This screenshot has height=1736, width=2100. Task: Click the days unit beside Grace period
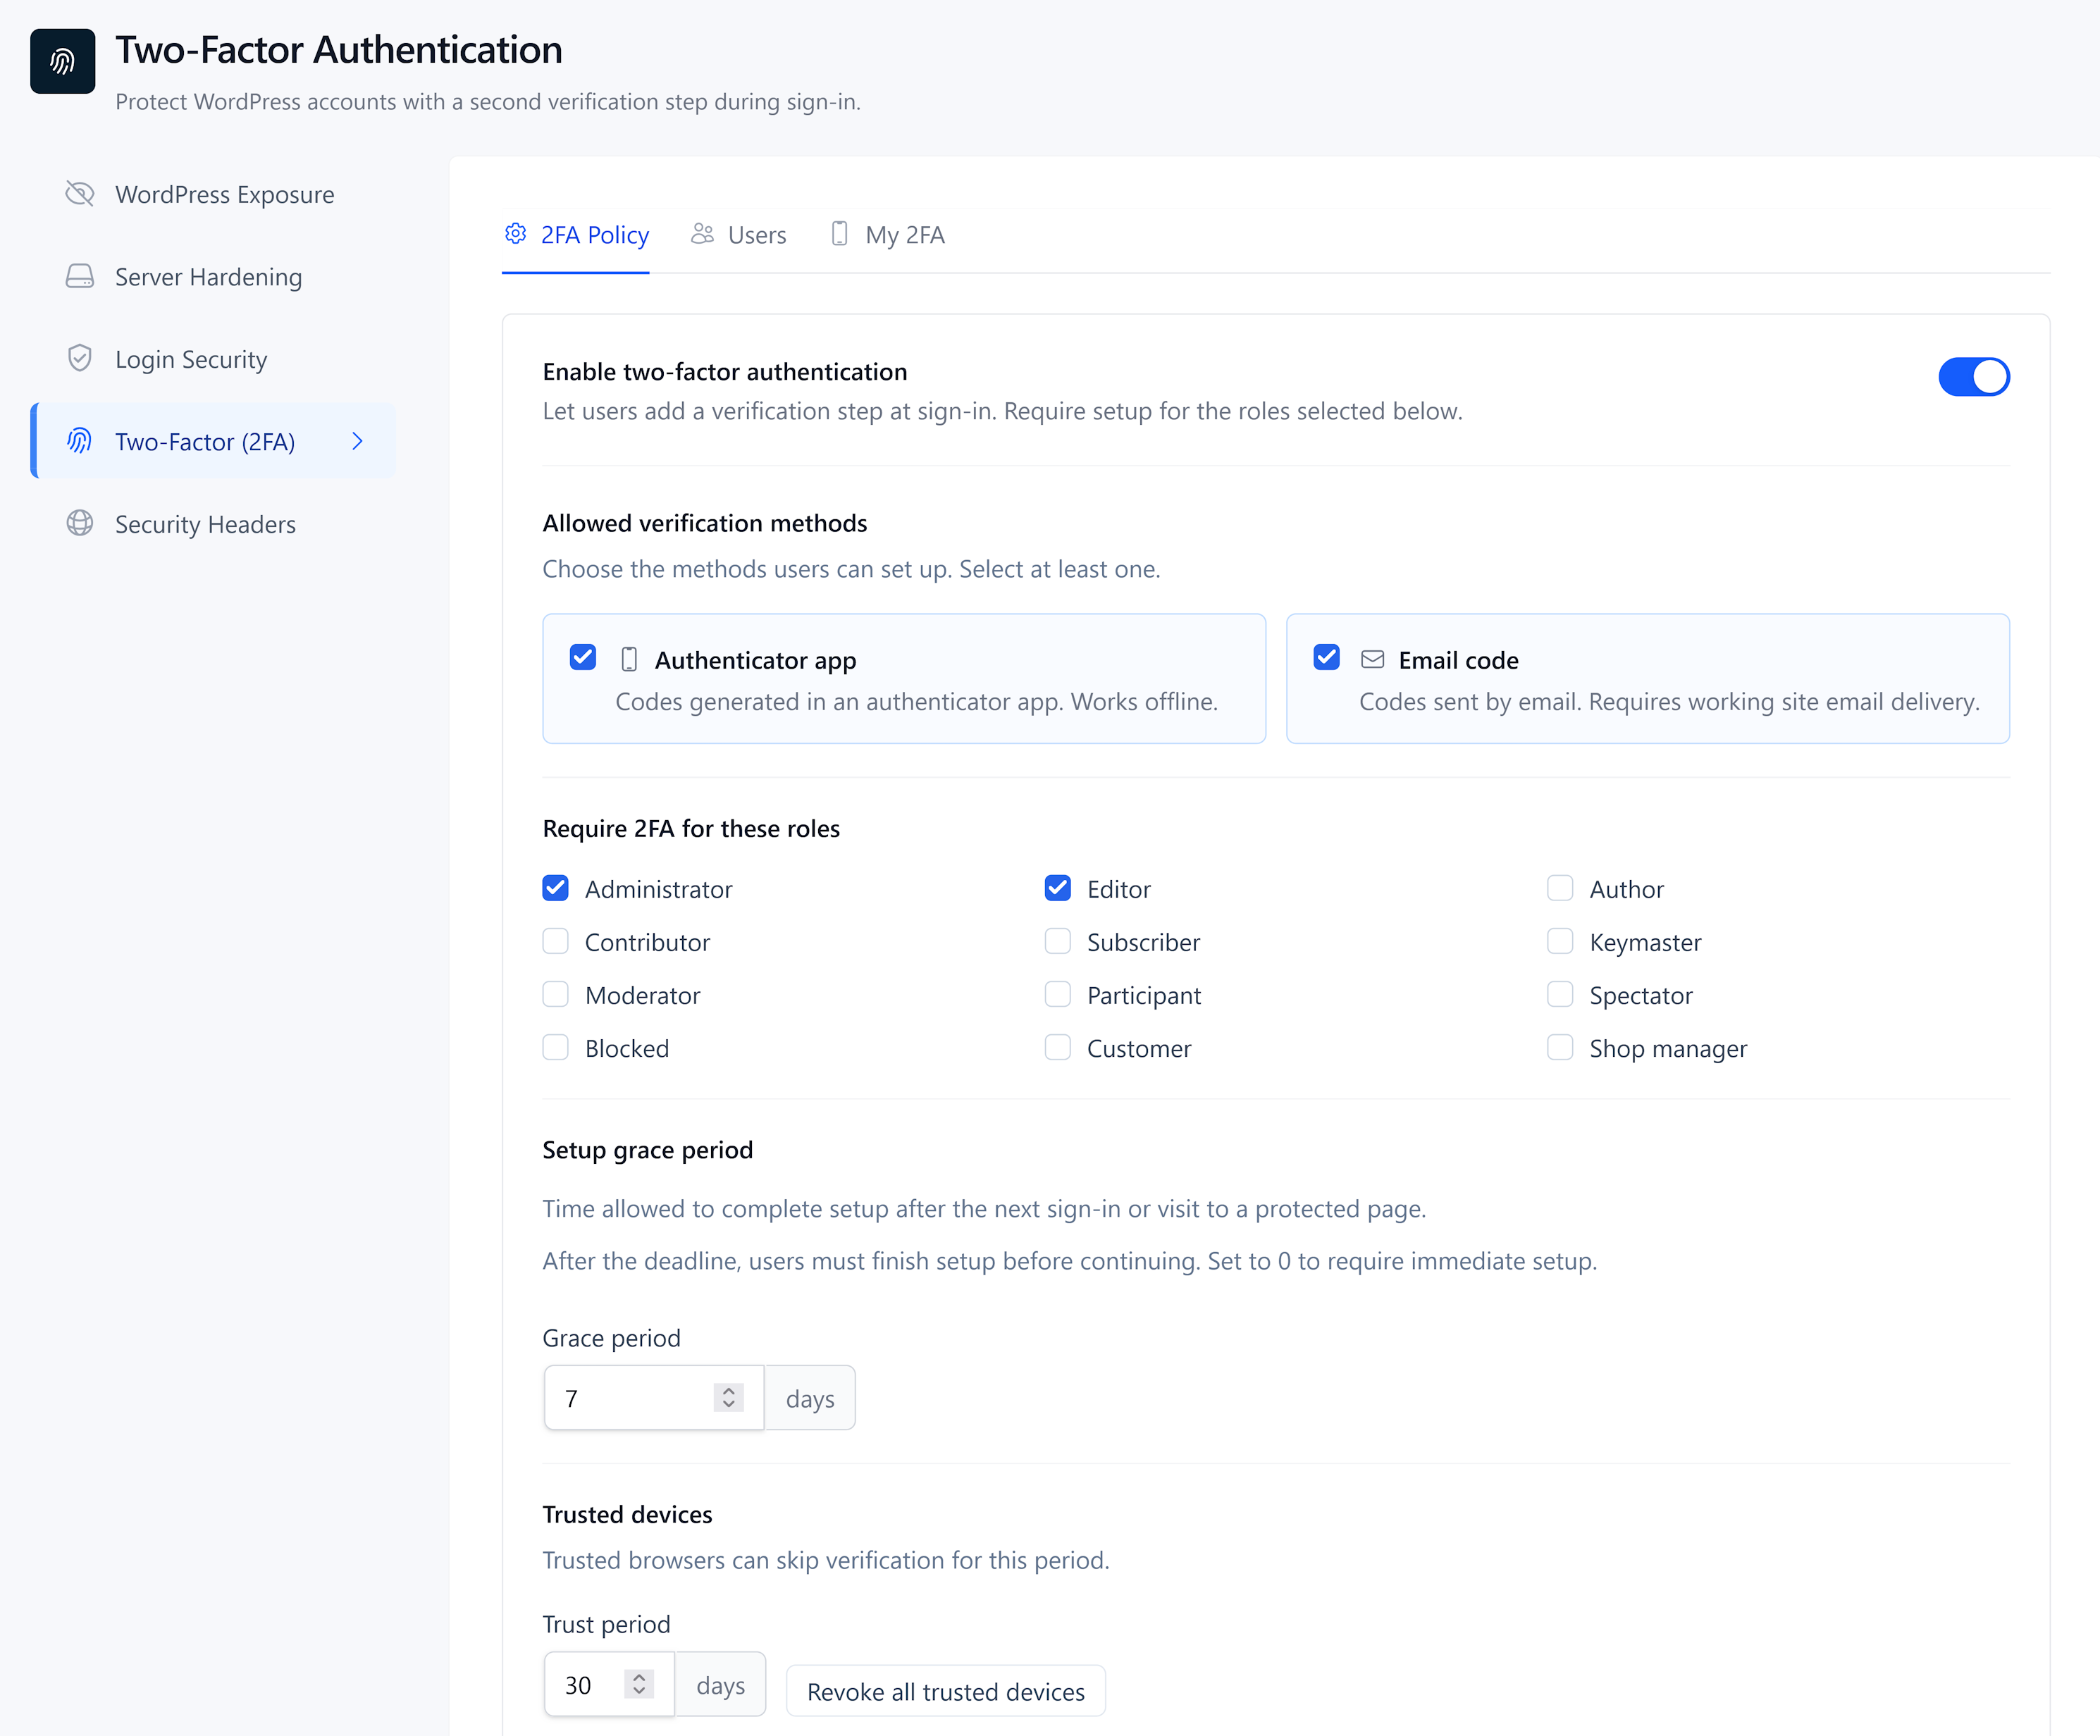(810, 1398)
